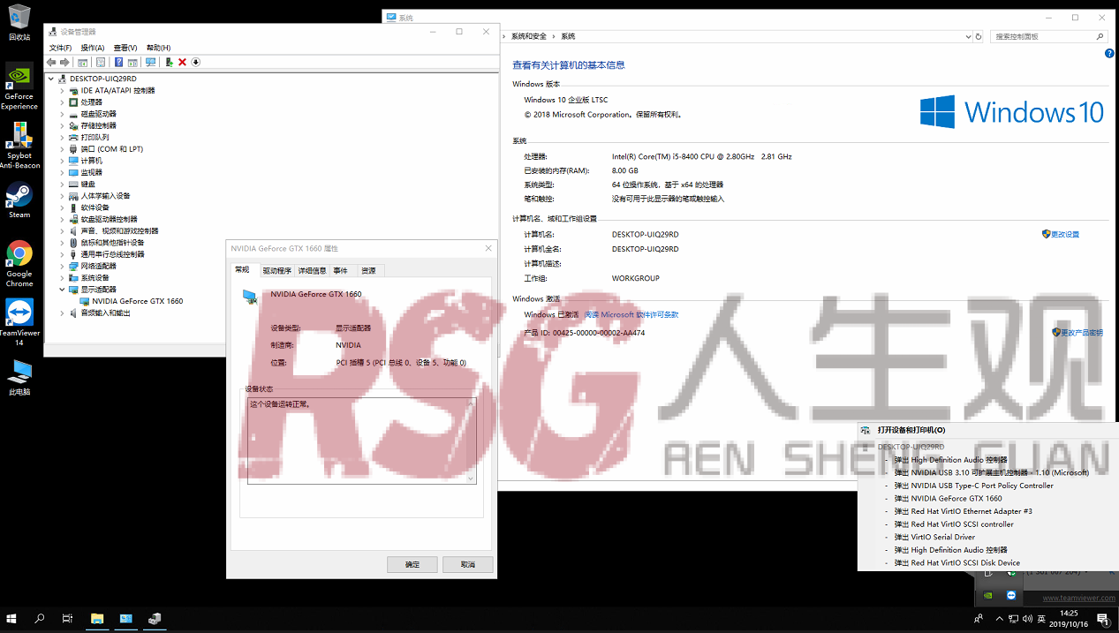Viewport: 1119px width, 633px height.
Task: Open 阅读 Microsoft 软件许可条款 link
Action: coord(631,314)
